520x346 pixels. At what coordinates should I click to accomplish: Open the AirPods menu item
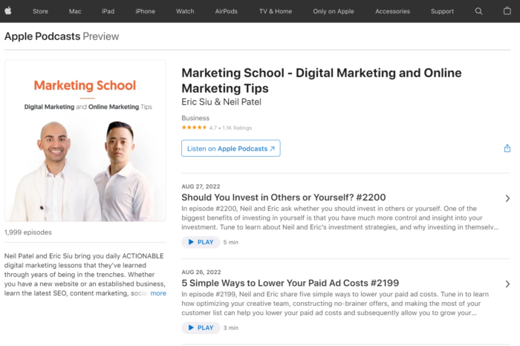coord(226,11)
